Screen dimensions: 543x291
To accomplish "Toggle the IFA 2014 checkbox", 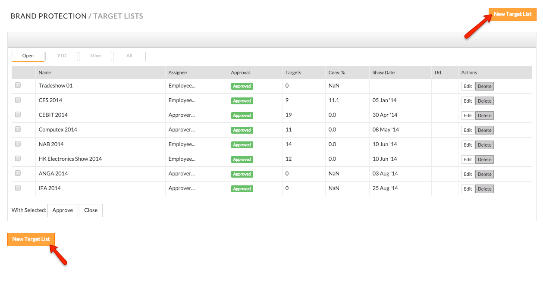I will (18, 188).
